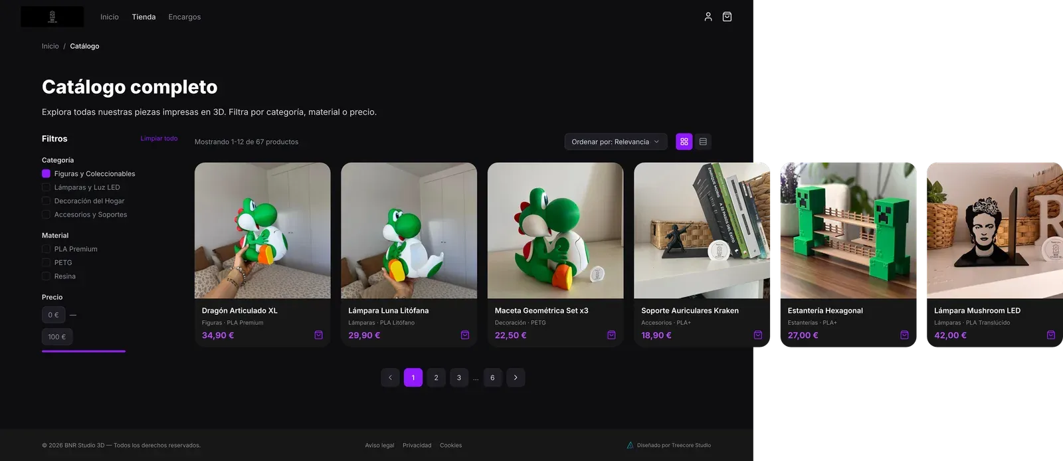Open the Ordenar por: Relevancia dropdown
Image resolution: width=1063 pixels, height=461 pixels.
615,141
